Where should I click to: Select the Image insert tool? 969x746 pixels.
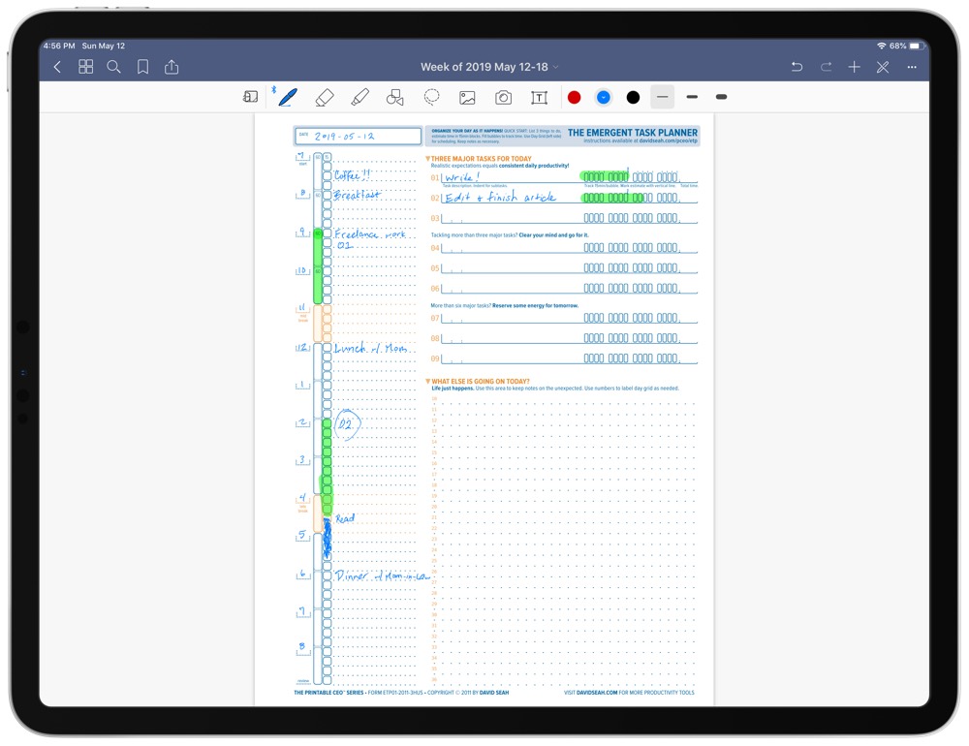[467, 97]
